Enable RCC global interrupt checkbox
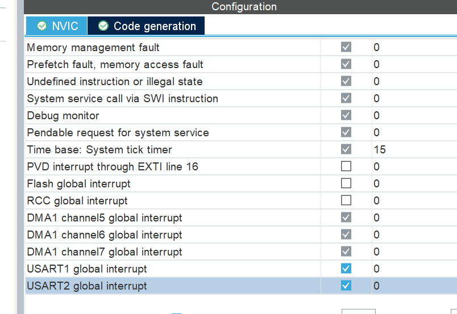The width and height of the screenshot is (457, 314). tap(346, 200)
